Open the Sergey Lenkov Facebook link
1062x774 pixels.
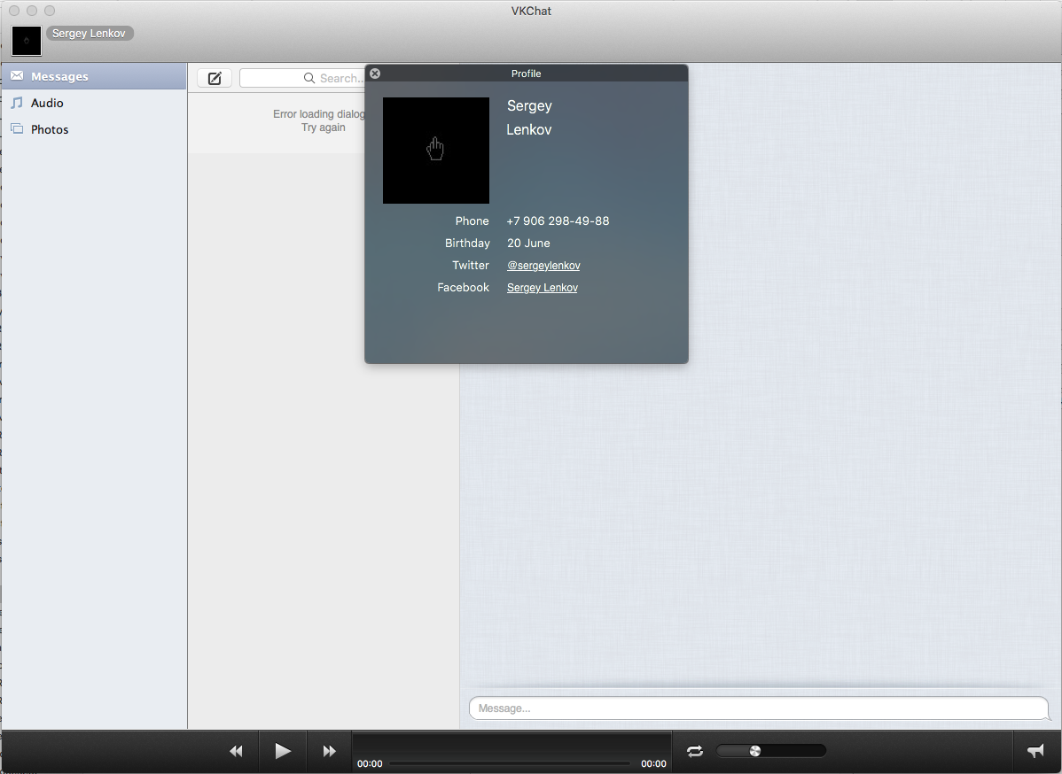542,288
